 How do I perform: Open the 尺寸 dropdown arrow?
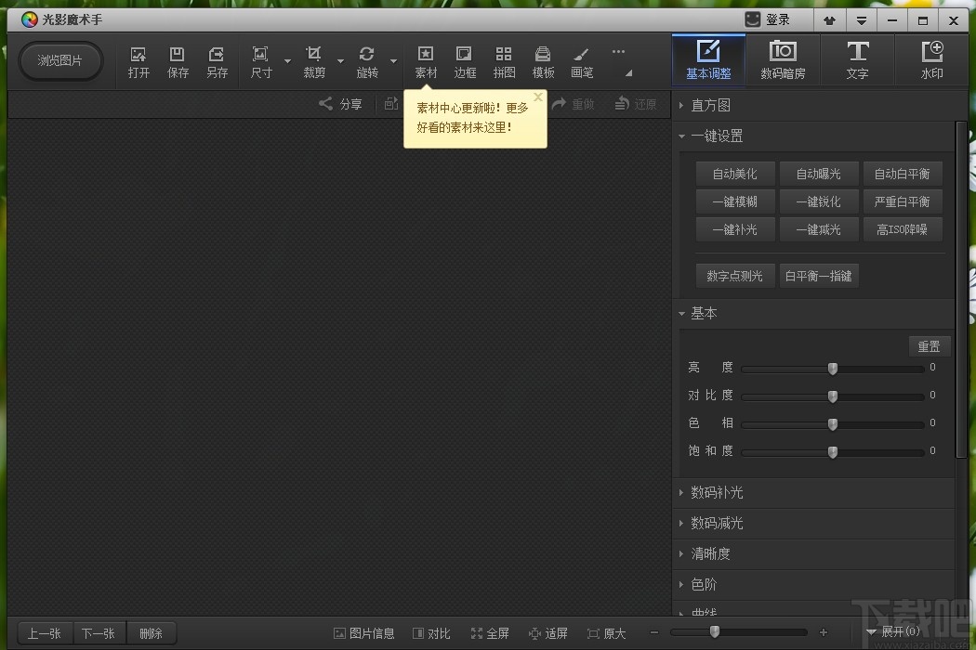tap(287, 61)
